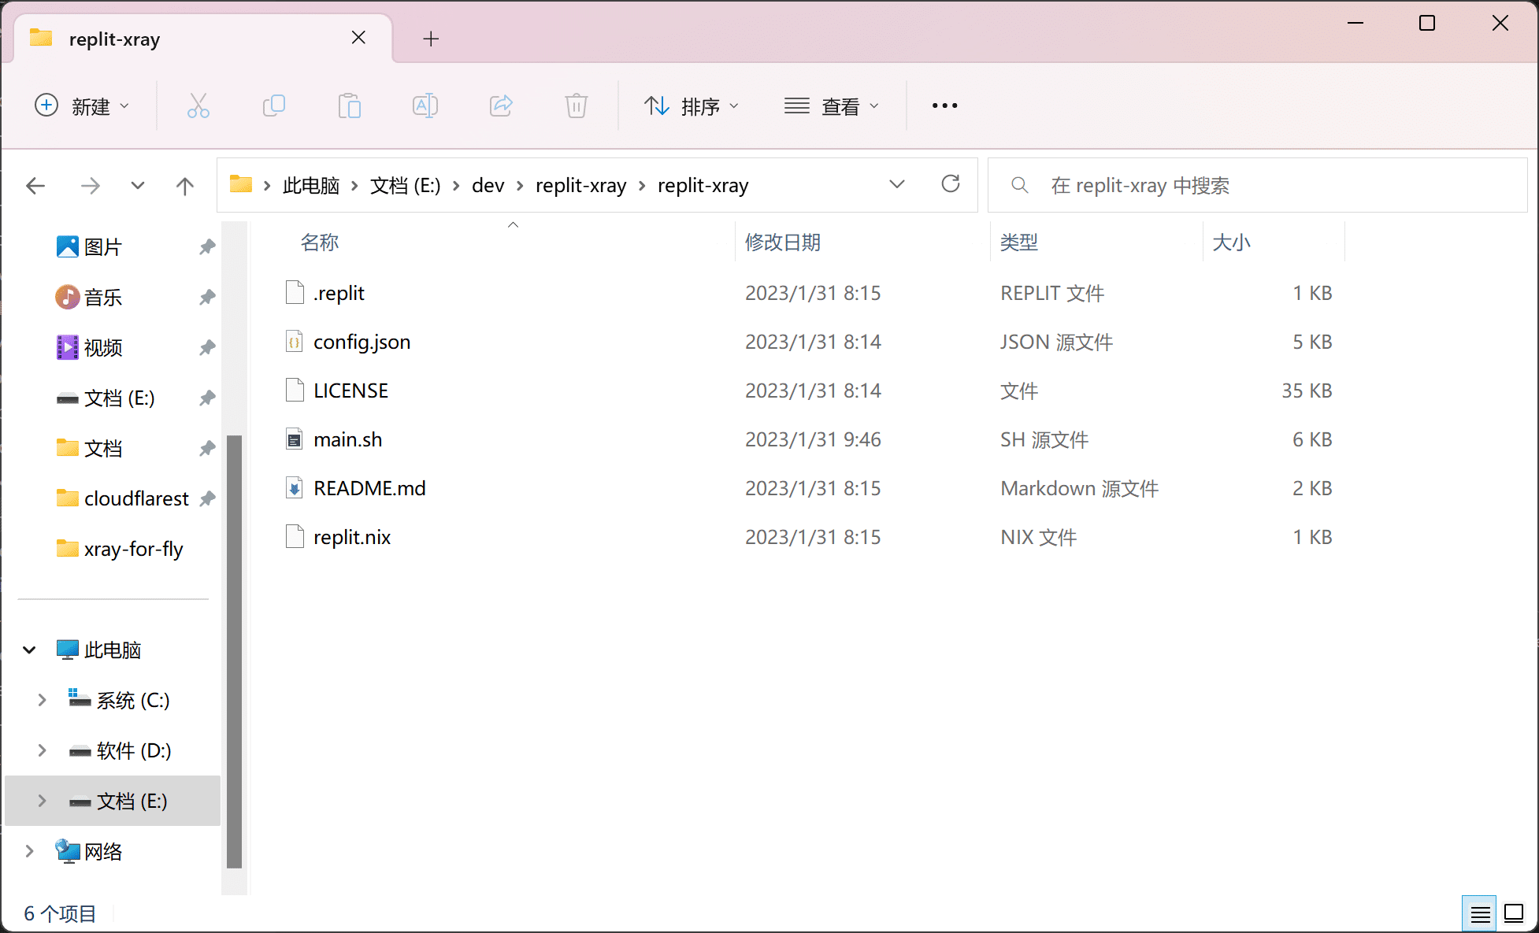Expand the 系统 (C:) drive tree node
This screenshot has height=933, width=1539.
(x=43, y=700)
